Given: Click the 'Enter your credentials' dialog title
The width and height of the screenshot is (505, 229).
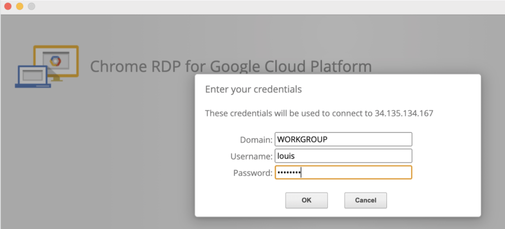Looking at the screenshot, I should (253, 89).
